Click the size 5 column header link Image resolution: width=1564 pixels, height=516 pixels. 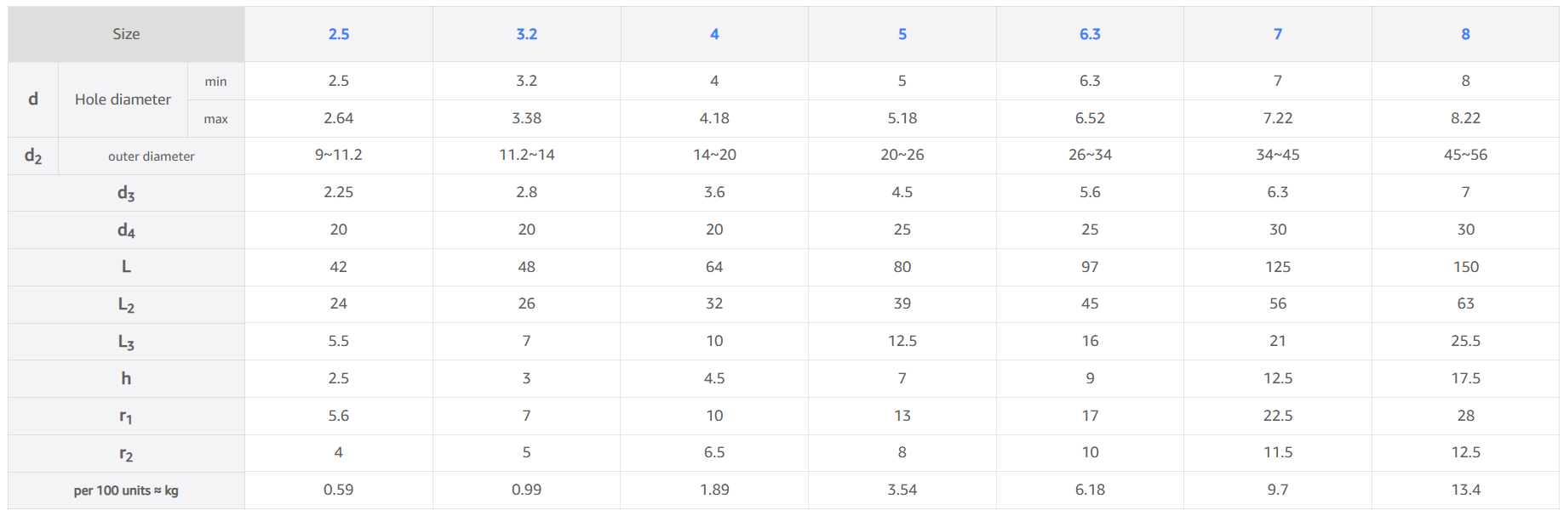pos(902,34)
